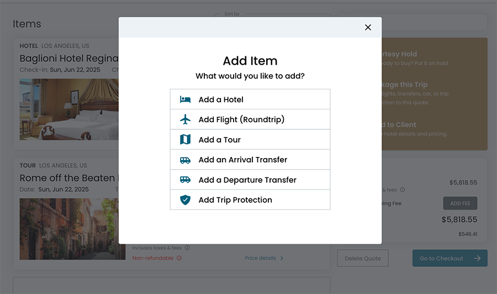Click the map icon for adding a tour
This screenshot has height=294, width=497.
pyautogui.click(x=185, y=140)
